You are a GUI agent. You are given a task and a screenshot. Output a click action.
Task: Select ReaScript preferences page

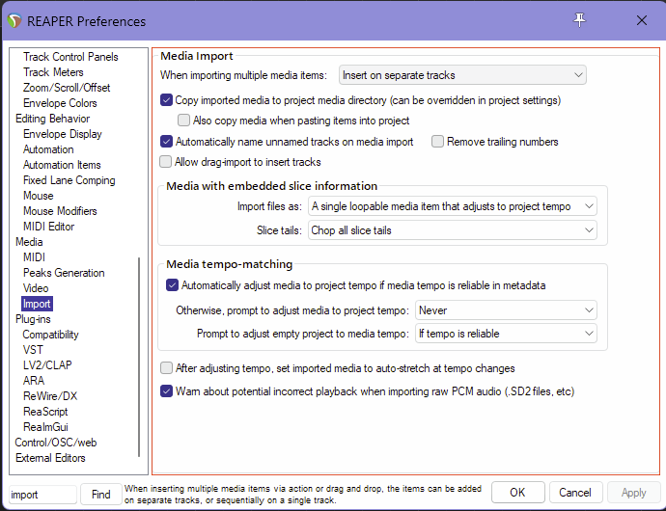(x=45, y=412)
